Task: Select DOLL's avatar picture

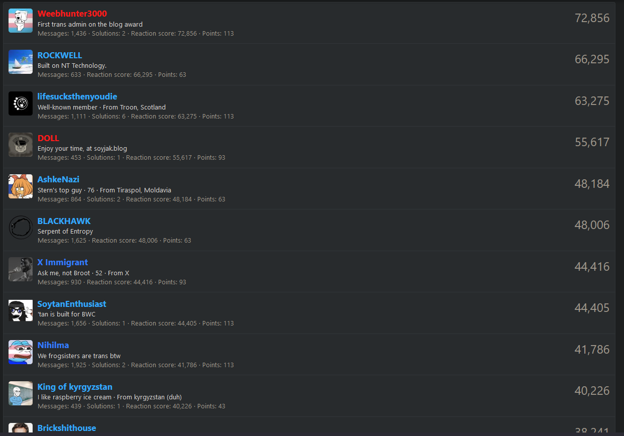Action: 21,145
